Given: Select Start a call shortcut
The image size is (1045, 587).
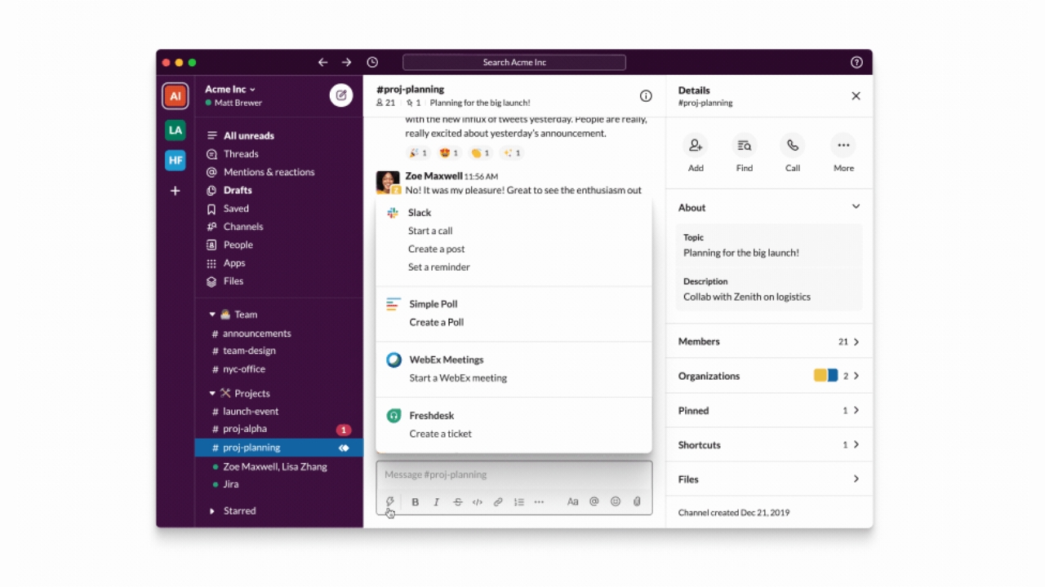Looking at the screenshot, I should point(430,231).
